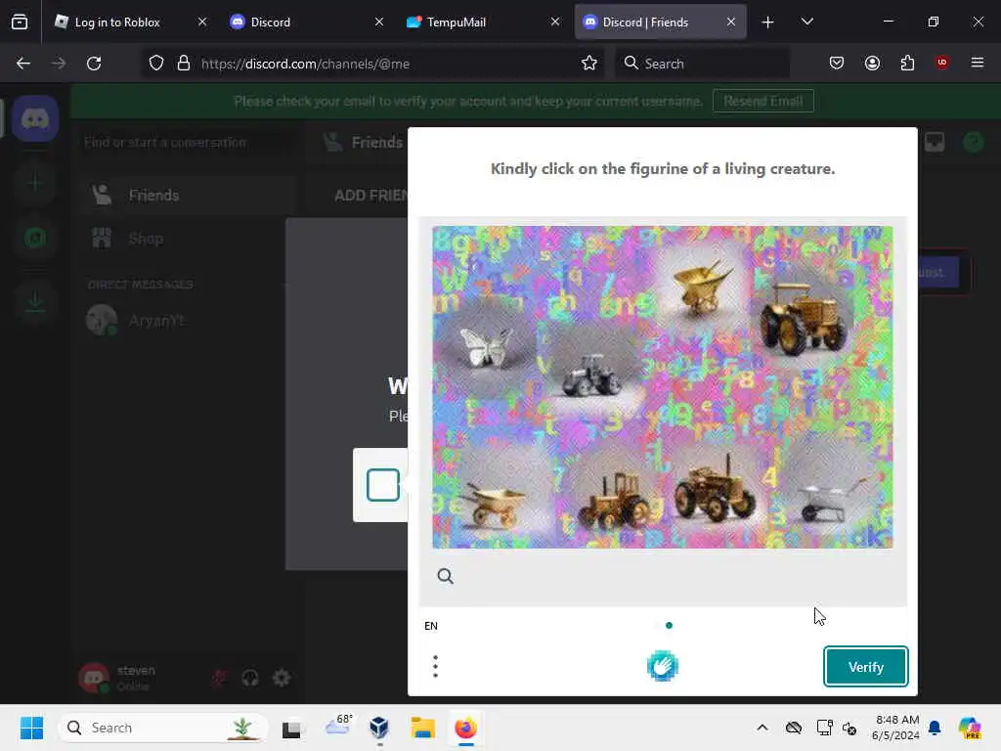Screen dimensions: 1001x751
Task: Open the Firefox application menu
Action: [977, 64]
